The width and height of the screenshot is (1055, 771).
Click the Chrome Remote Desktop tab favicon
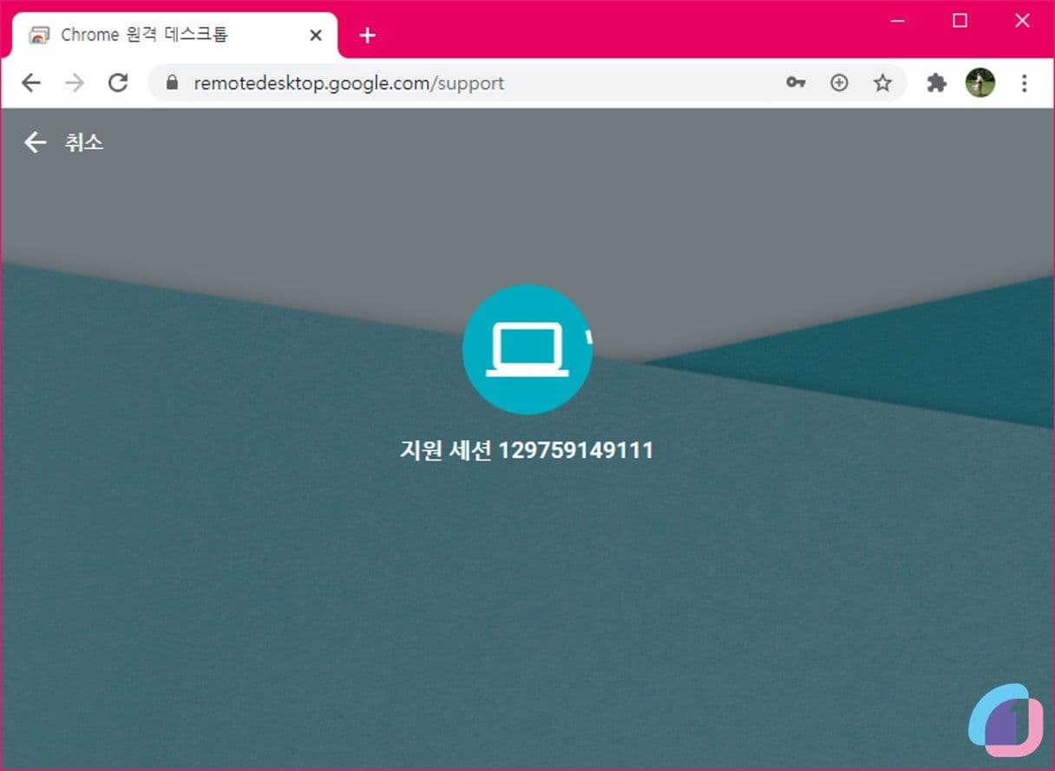[39, 36]
